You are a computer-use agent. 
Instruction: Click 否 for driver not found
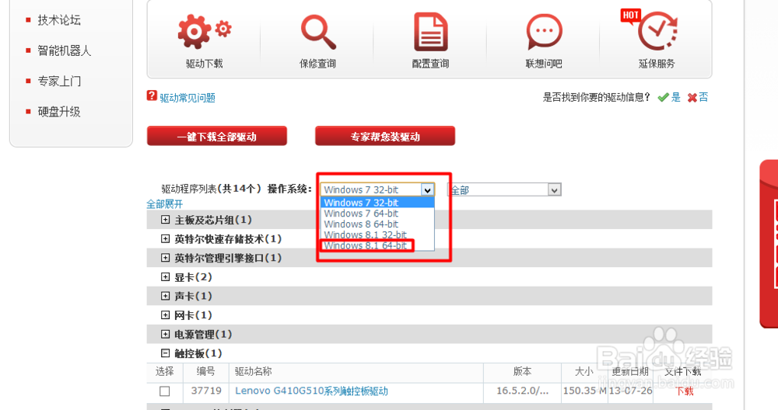pyautogui.click(x=703, y=97)
